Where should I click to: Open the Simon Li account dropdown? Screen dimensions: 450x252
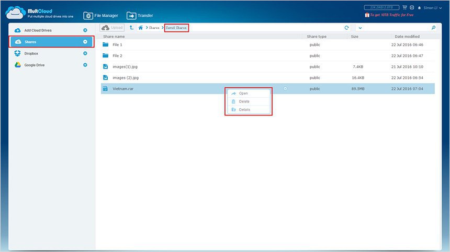(434, 8)
